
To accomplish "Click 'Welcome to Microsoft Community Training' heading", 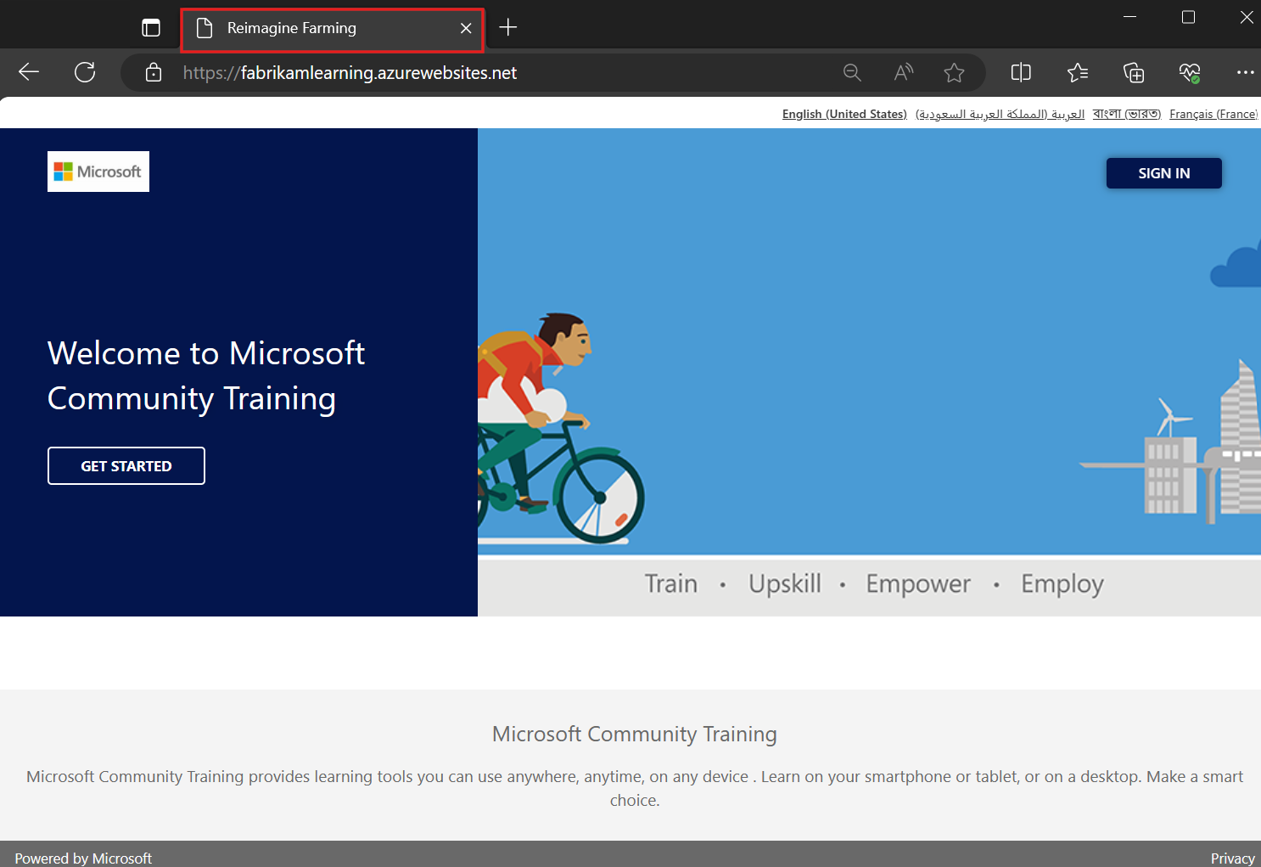I will coord(206,375).
